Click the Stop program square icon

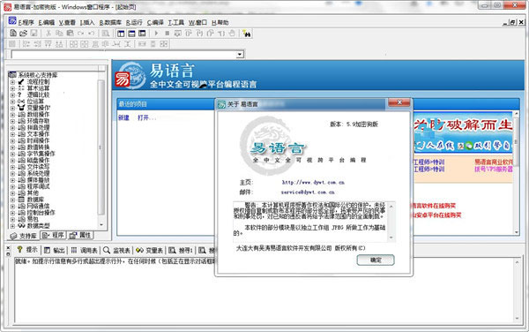(167, 33)
